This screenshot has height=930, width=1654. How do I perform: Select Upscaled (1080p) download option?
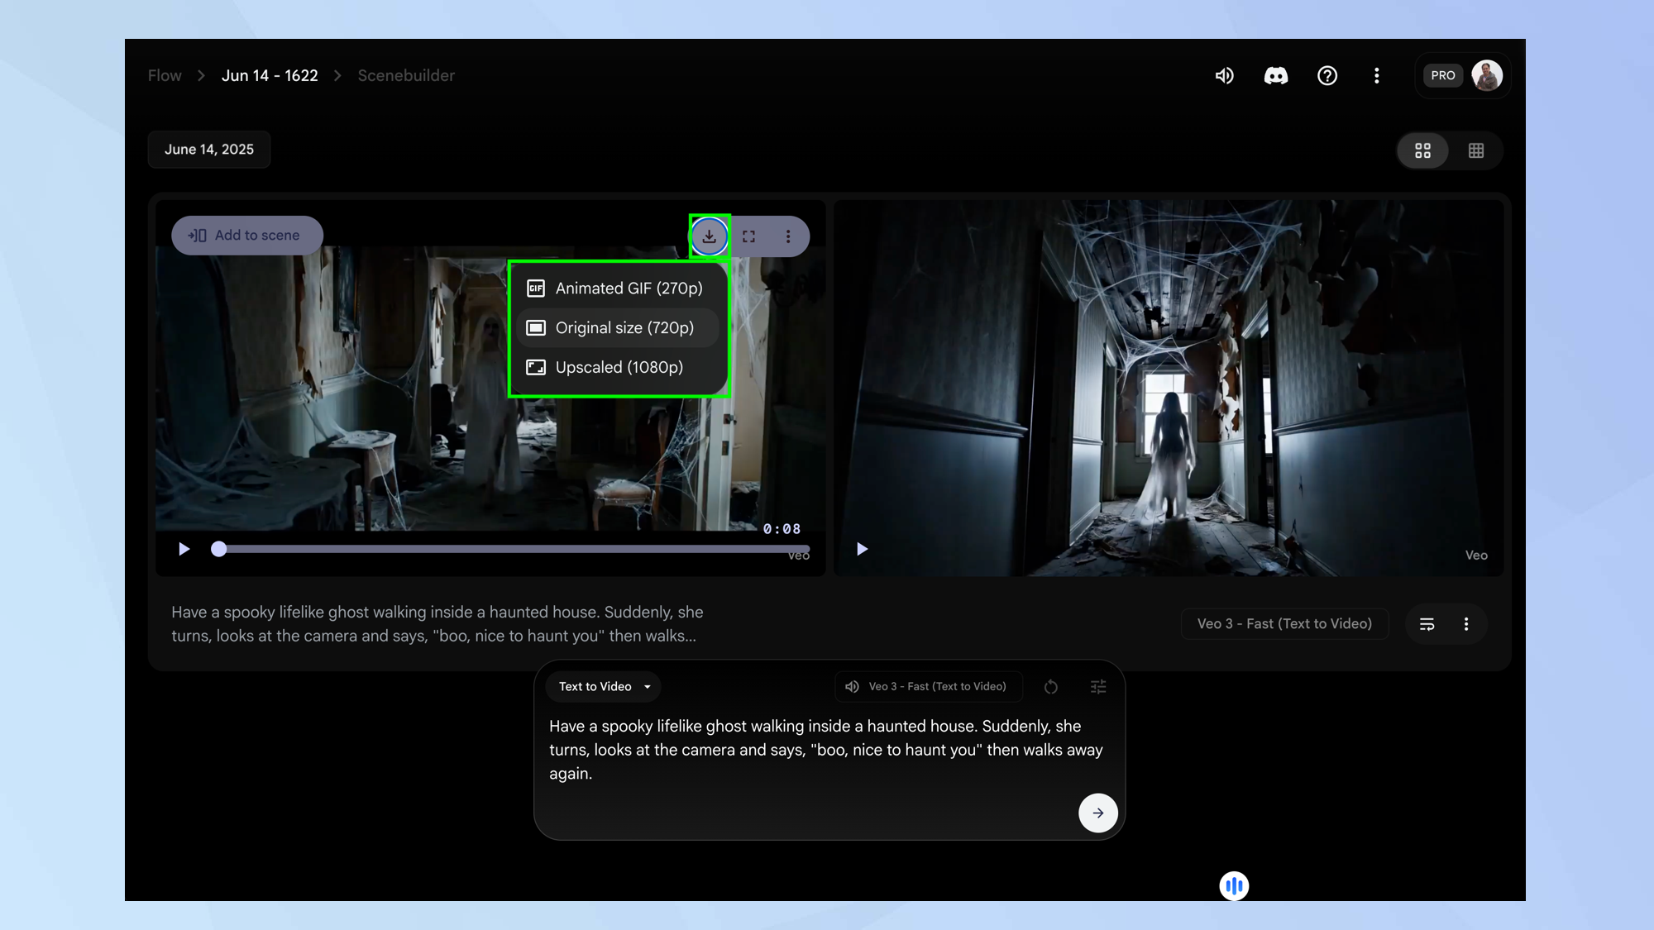619,367
